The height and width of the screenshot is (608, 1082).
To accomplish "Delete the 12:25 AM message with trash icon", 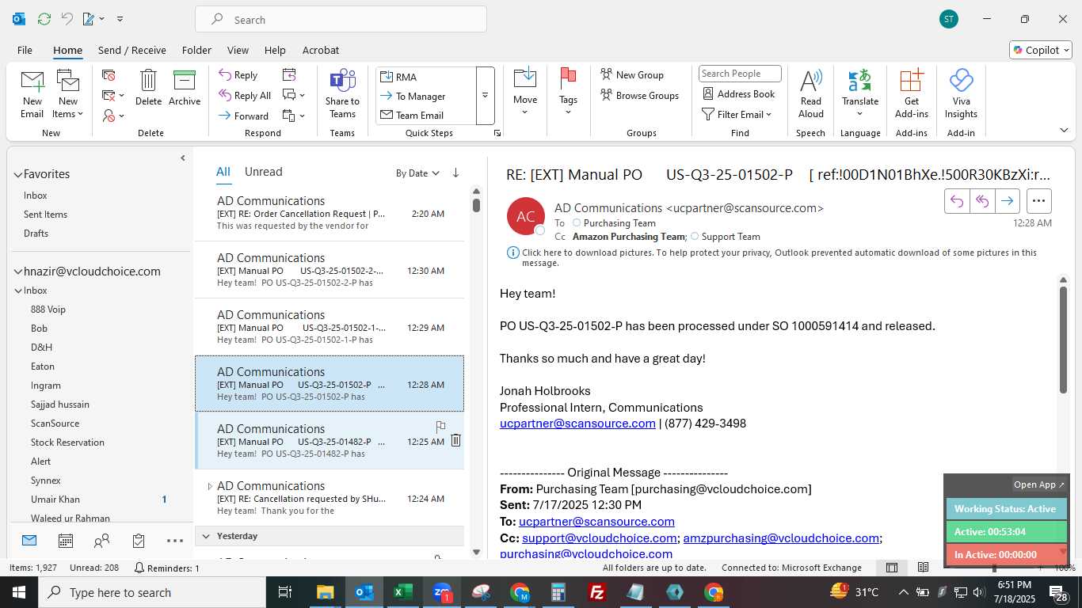I will pos(455,441).
